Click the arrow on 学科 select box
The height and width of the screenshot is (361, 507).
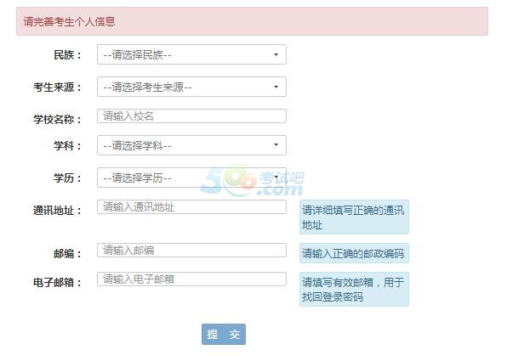276,144
